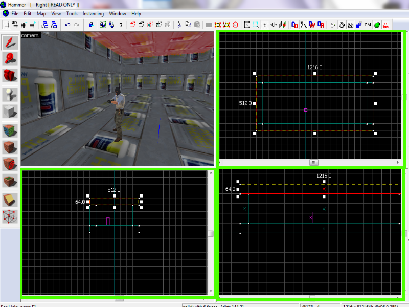Image resolution: width=409 pixels, height=307 pixels.
Task: Save window state (S windows icon)
Action: 54,25
